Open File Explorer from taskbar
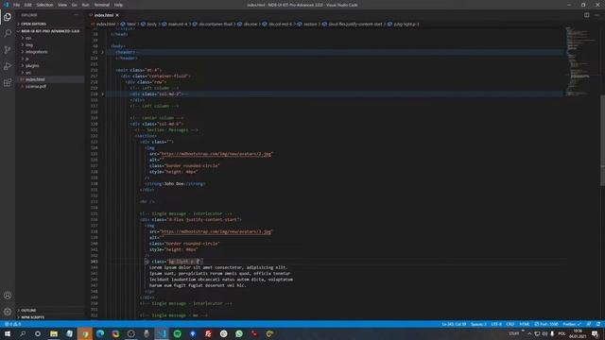Screen dimensions: 605x340 [54, 333]
